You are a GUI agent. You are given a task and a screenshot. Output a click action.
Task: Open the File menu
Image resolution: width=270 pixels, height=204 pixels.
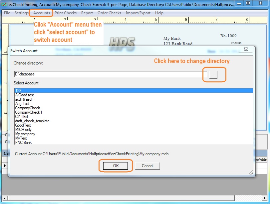click(7, 13)
